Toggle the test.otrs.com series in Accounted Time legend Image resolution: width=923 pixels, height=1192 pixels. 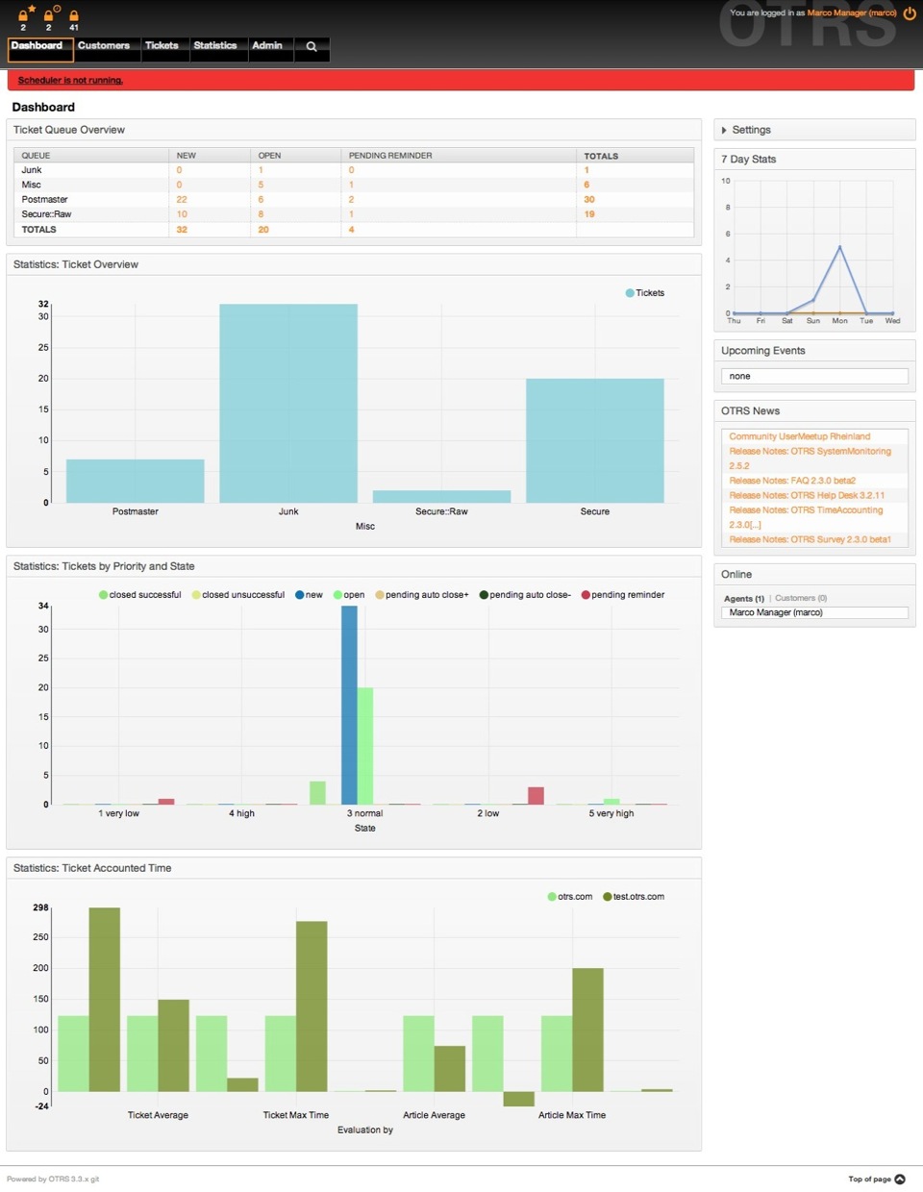pos(608,897)
